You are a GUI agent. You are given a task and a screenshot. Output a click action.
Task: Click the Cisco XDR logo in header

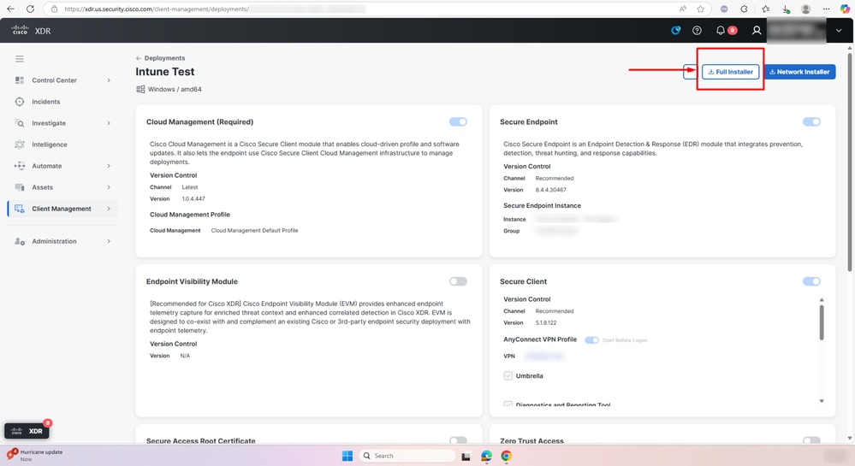(x=31, y=31)
